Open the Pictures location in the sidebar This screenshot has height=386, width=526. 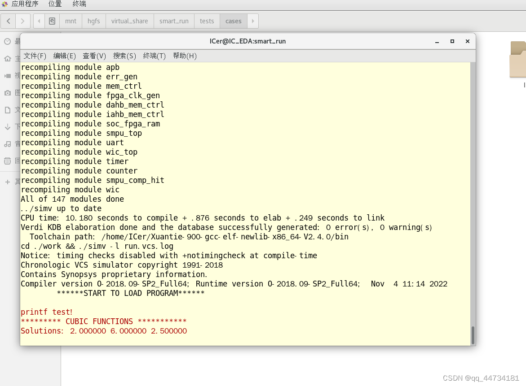point(7,93)
